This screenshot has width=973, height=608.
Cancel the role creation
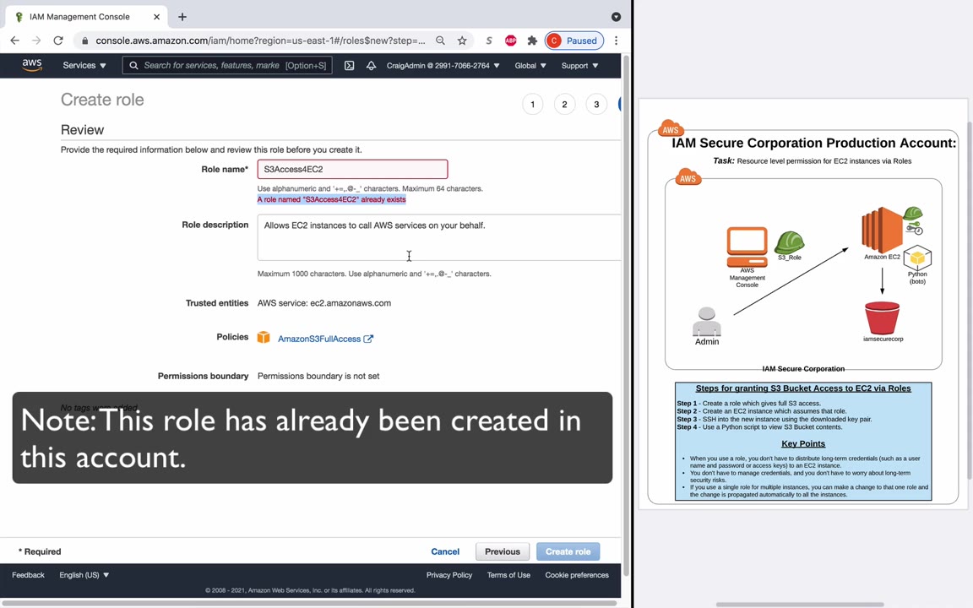(x=445, y=551)
